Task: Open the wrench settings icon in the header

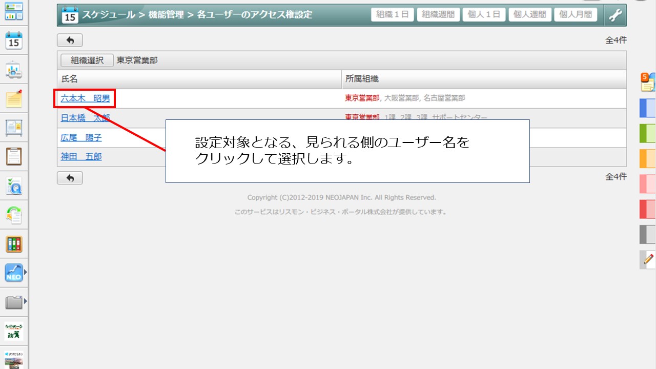Action: tap(616, 15)
